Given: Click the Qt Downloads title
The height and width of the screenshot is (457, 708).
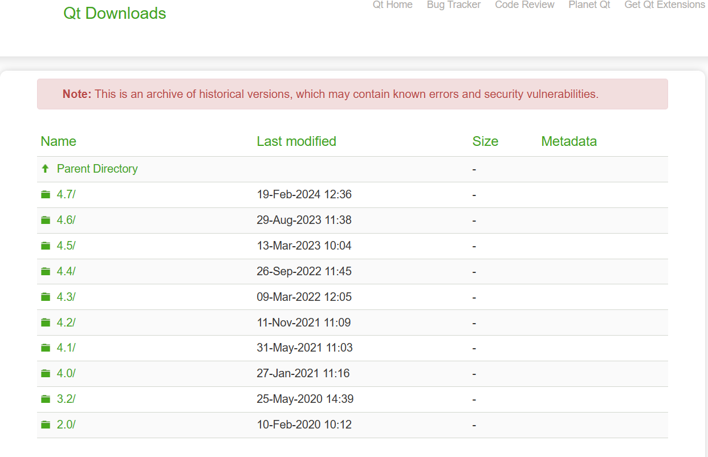Looking at the screenshot, I should [x=115, y=13].
